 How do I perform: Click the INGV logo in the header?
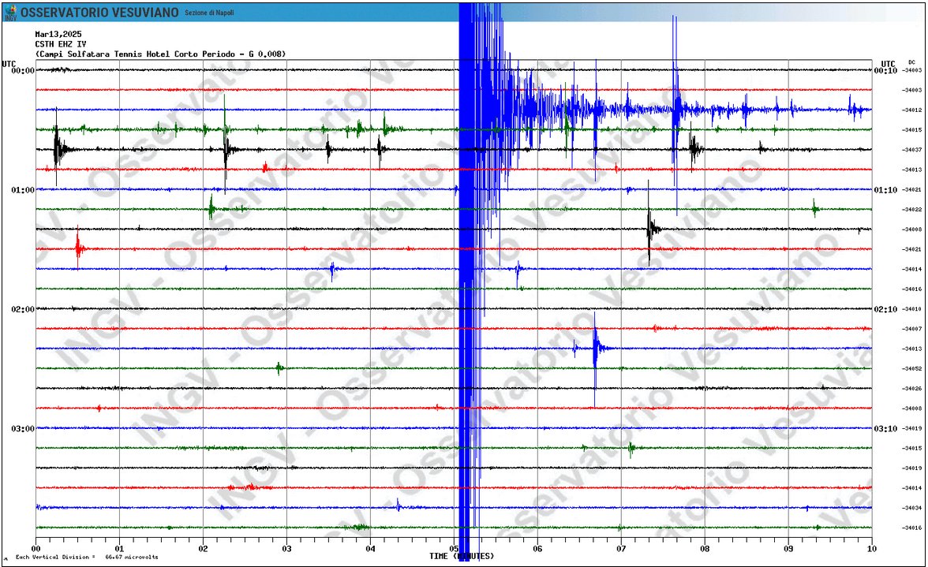pos(10,13)
